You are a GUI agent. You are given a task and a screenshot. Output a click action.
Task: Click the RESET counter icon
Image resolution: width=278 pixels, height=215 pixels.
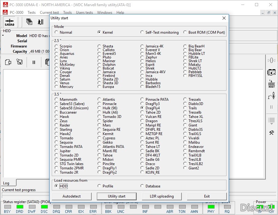point(271,84)
